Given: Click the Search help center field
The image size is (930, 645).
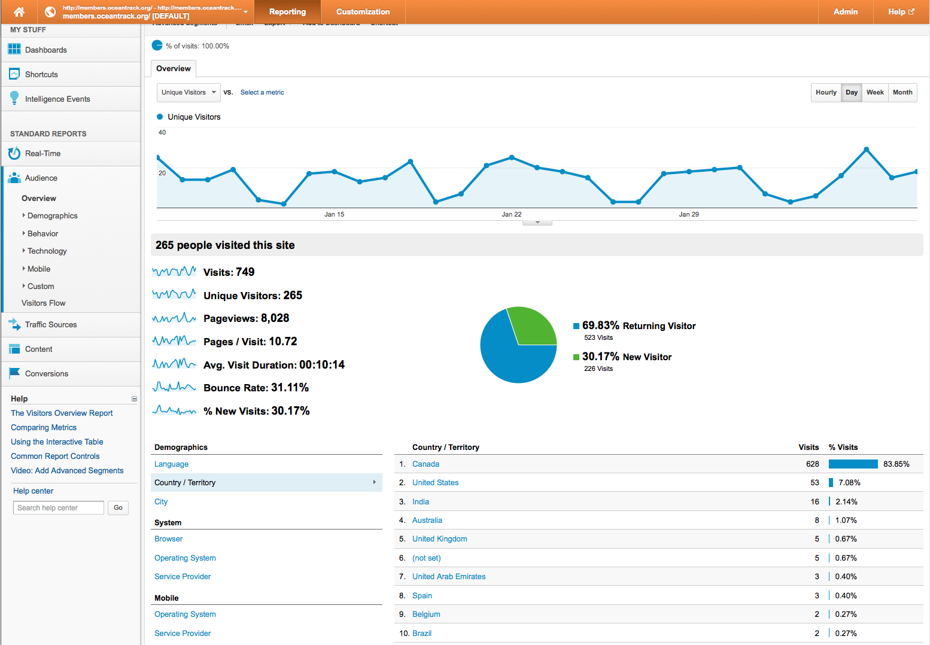Looking at the screenshot, I should [x=59, y=508].
